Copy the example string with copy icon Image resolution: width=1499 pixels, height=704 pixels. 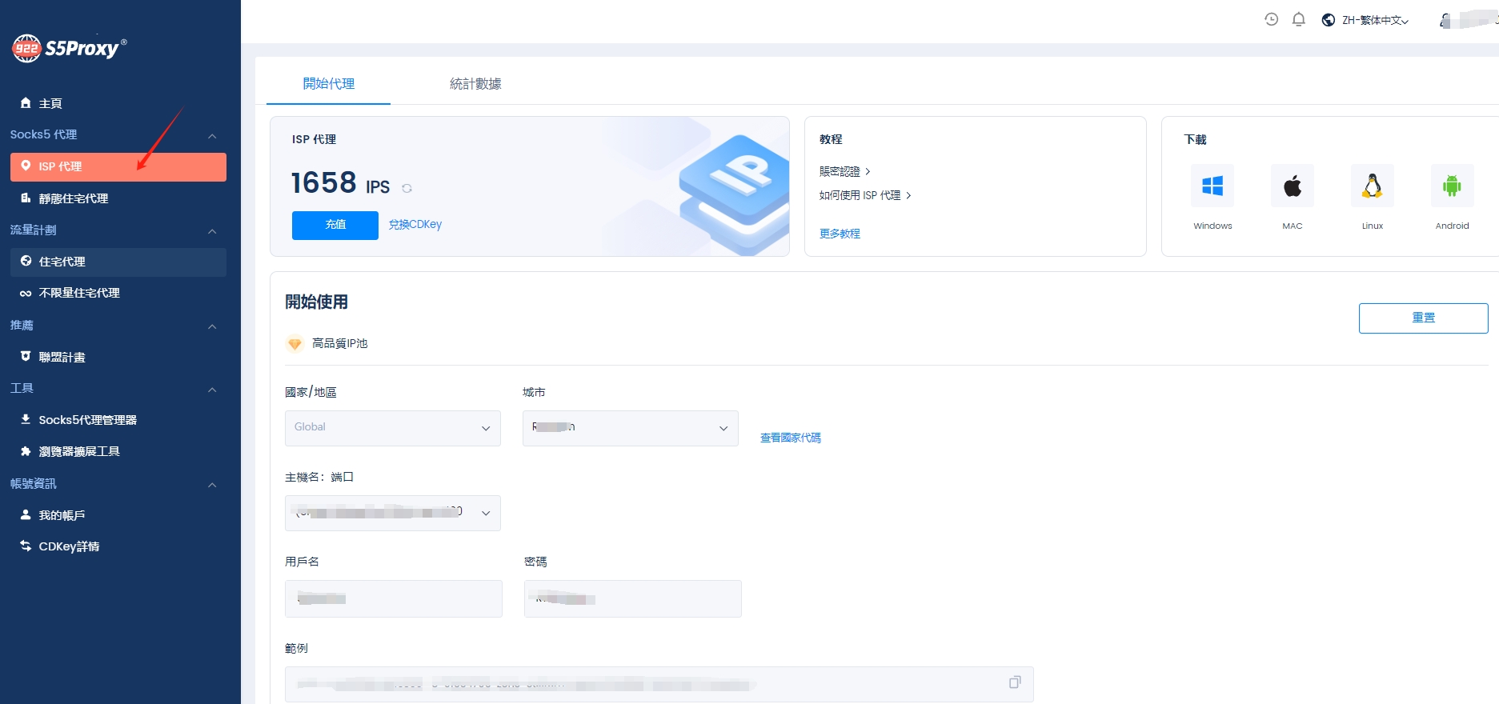pyautogui.click(x=1015, y=682)
